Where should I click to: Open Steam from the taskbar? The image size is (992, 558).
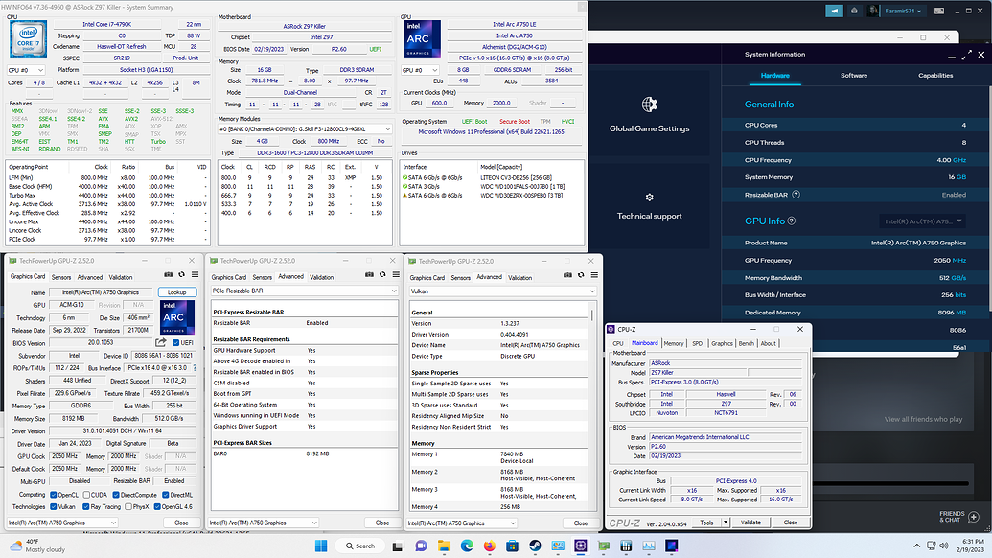click(x=534, y=546)
